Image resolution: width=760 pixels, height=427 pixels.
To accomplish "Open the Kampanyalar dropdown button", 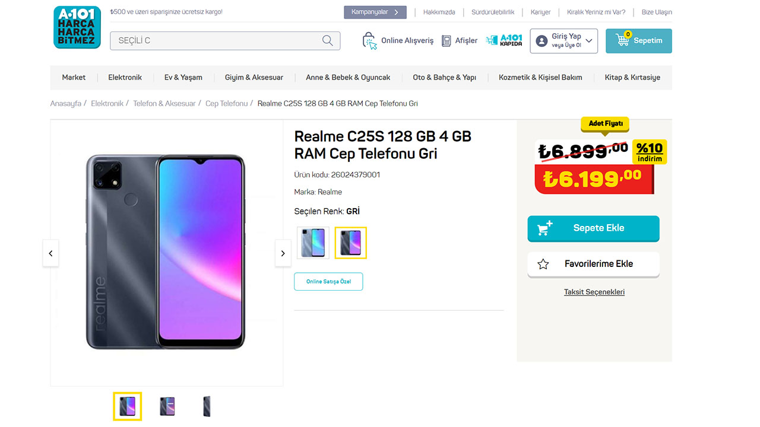I will [375, 12].
